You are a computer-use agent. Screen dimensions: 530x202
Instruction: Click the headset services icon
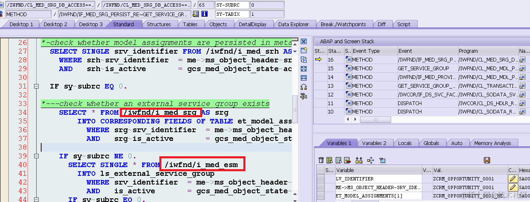304,87
